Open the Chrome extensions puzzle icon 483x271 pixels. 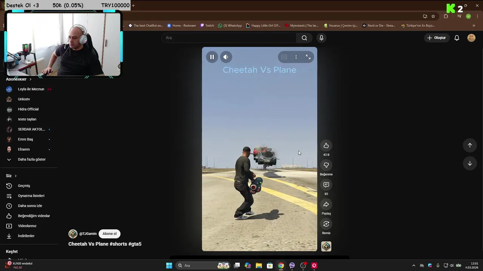(x=446, y=16)
